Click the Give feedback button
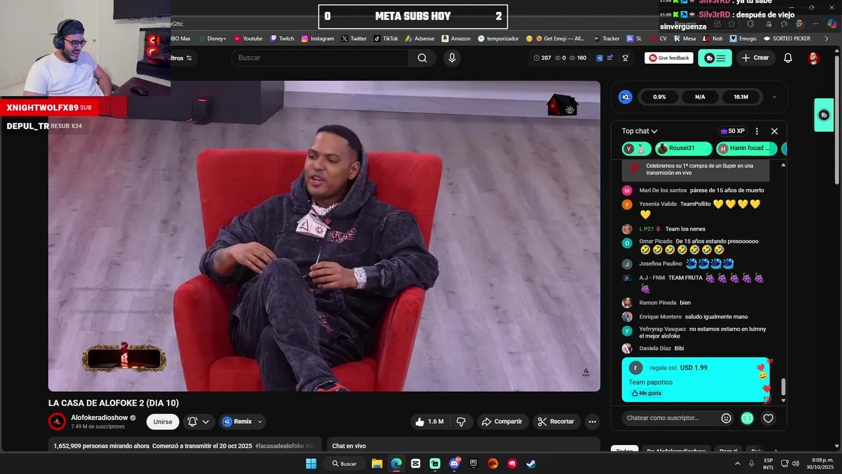This screenshot has height=474, width=842. 669,58
